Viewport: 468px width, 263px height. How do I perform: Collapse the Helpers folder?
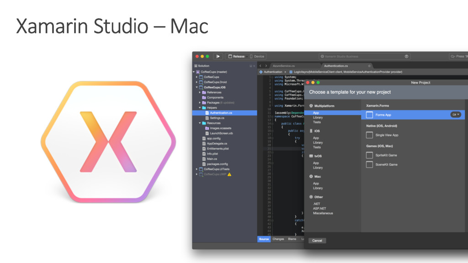click(200, 108)
